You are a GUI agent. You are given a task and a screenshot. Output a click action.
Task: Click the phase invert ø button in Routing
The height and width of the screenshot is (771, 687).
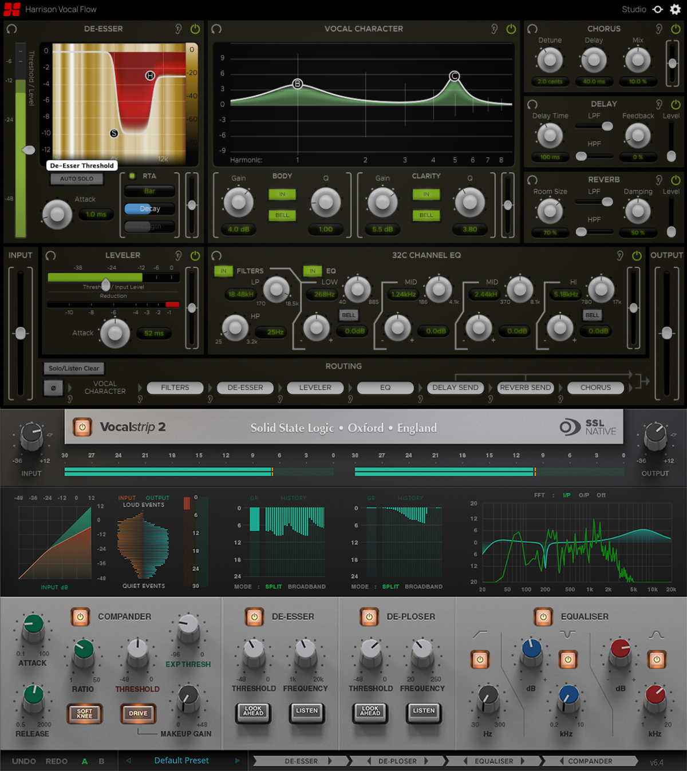(x=53, y=388)
